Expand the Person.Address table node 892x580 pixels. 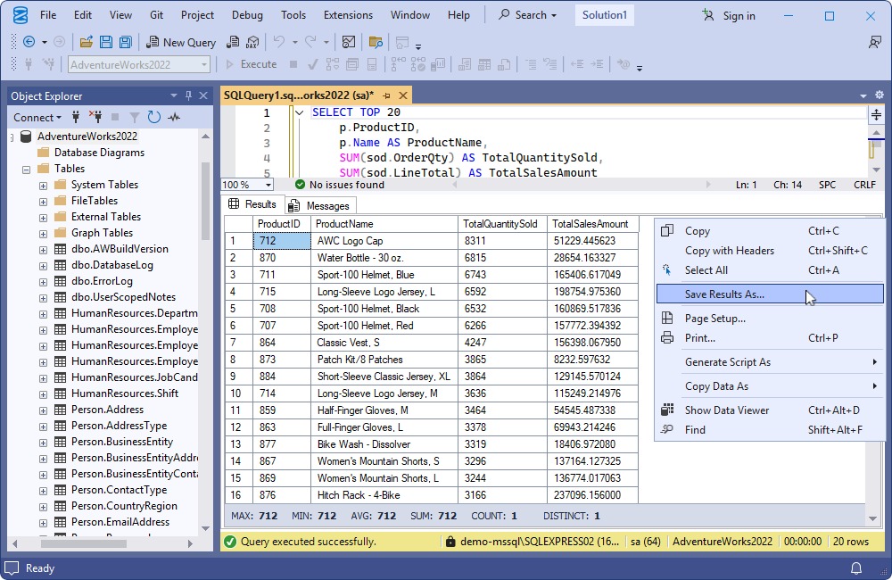pos(43,410)
